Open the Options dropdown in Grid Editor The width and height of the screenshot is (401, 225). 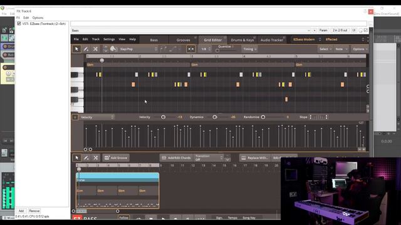pyautogui.click(x=360, y=49)
